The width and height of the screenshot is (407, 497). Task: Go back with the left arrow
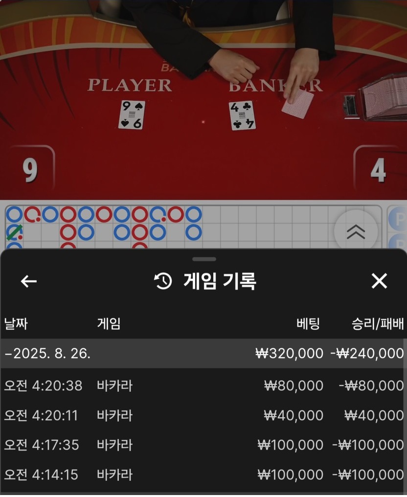coord(28,281)
